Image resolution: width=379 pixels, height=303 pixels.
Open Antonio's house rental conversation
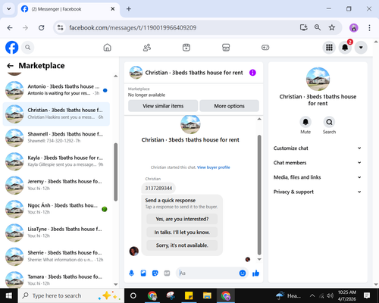point(56,90)
